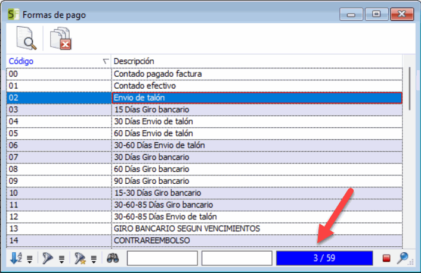421x273 pixels.
Task: Click code cell '01'
Action: click(59, 86)
